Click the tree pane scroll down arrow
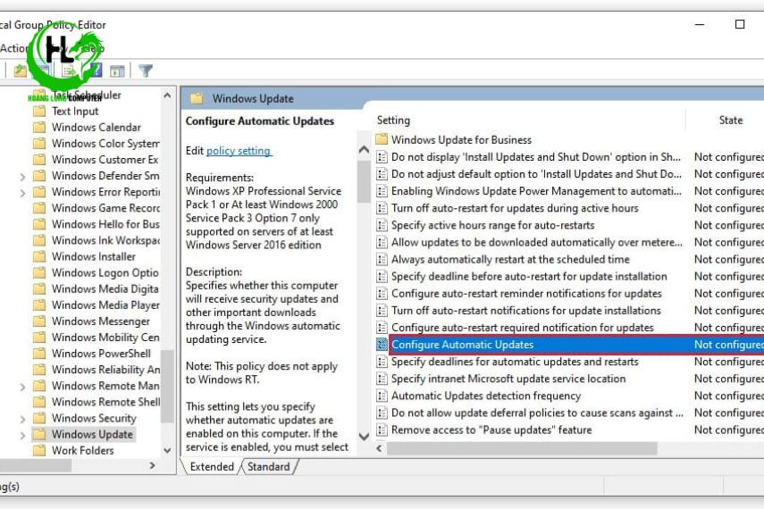 [x=167, y=451]
